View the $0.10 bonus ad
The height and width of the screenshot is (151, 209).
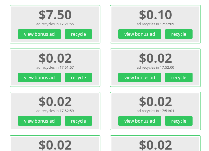pyautogui.click(x=140, y=34)
